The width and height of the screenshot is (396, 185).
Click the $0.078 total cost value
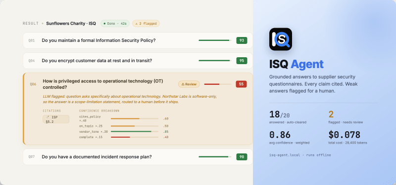pyautogui.click(x=344, y=135)
